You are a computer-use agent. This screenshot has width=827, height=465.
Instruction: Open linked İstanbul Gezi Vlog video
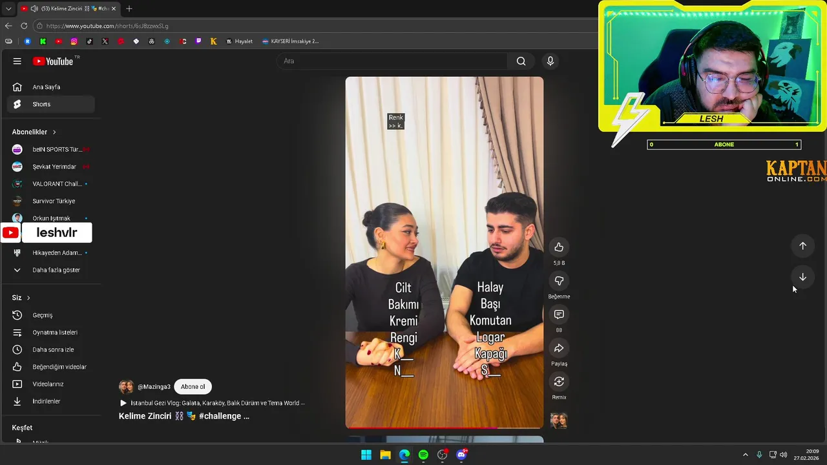coord(213,403)
